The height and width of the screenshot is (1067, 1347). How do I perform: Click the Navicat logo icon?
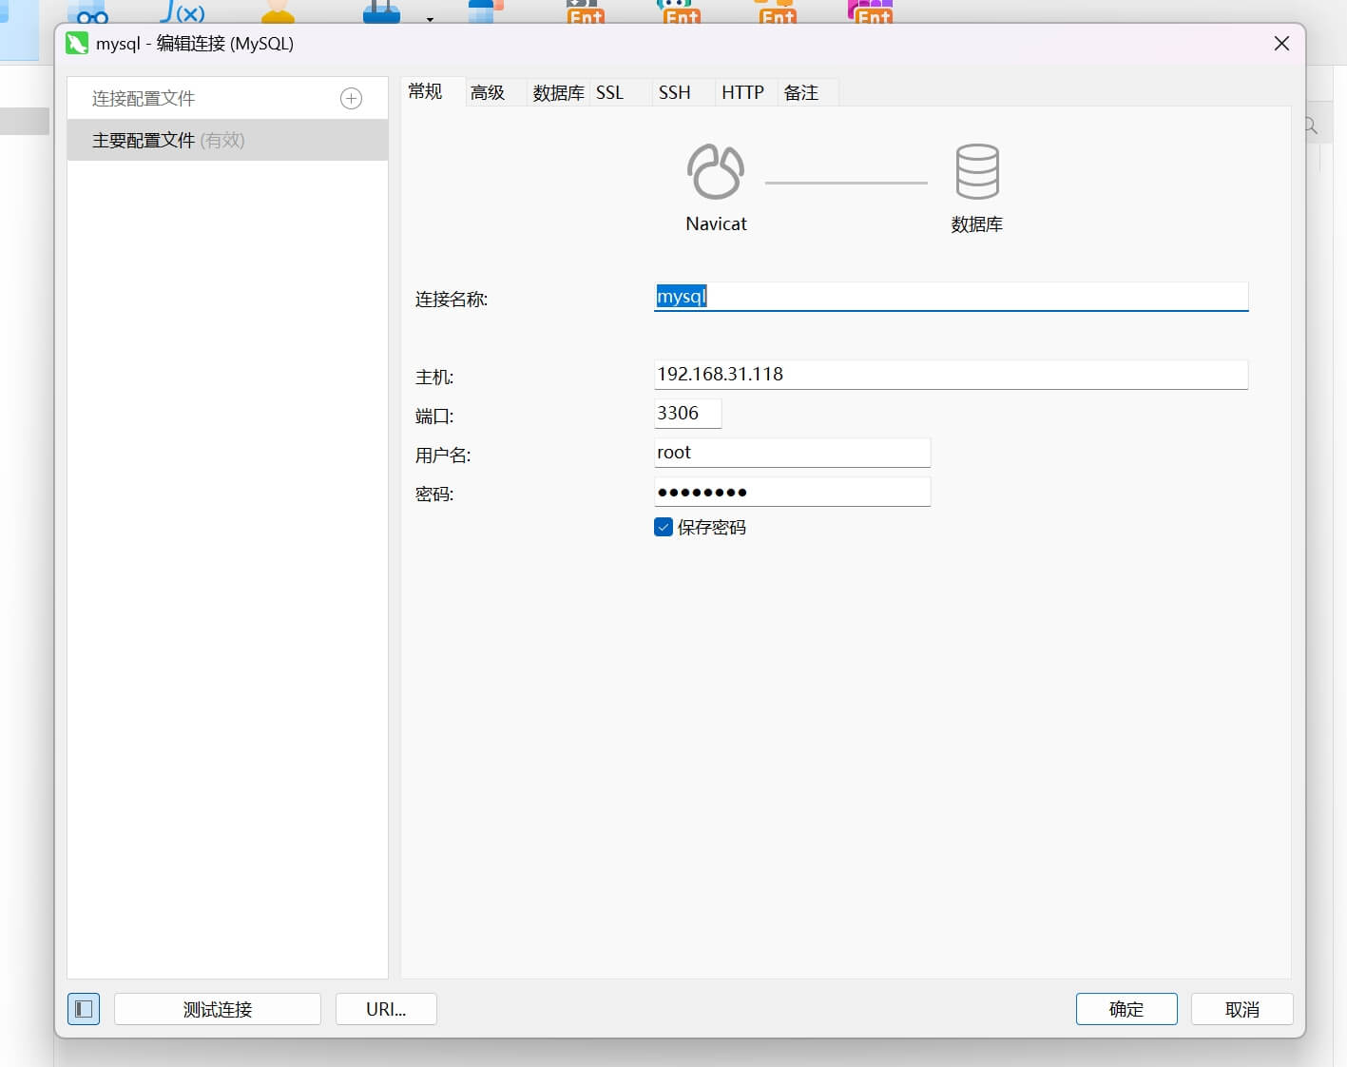[x=716, y=171]
